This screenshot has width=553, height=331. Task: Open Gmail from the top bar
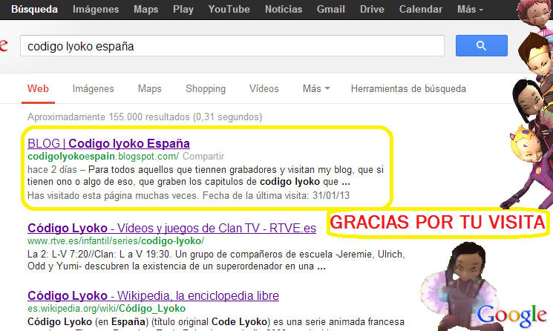[x=330, y=9]
